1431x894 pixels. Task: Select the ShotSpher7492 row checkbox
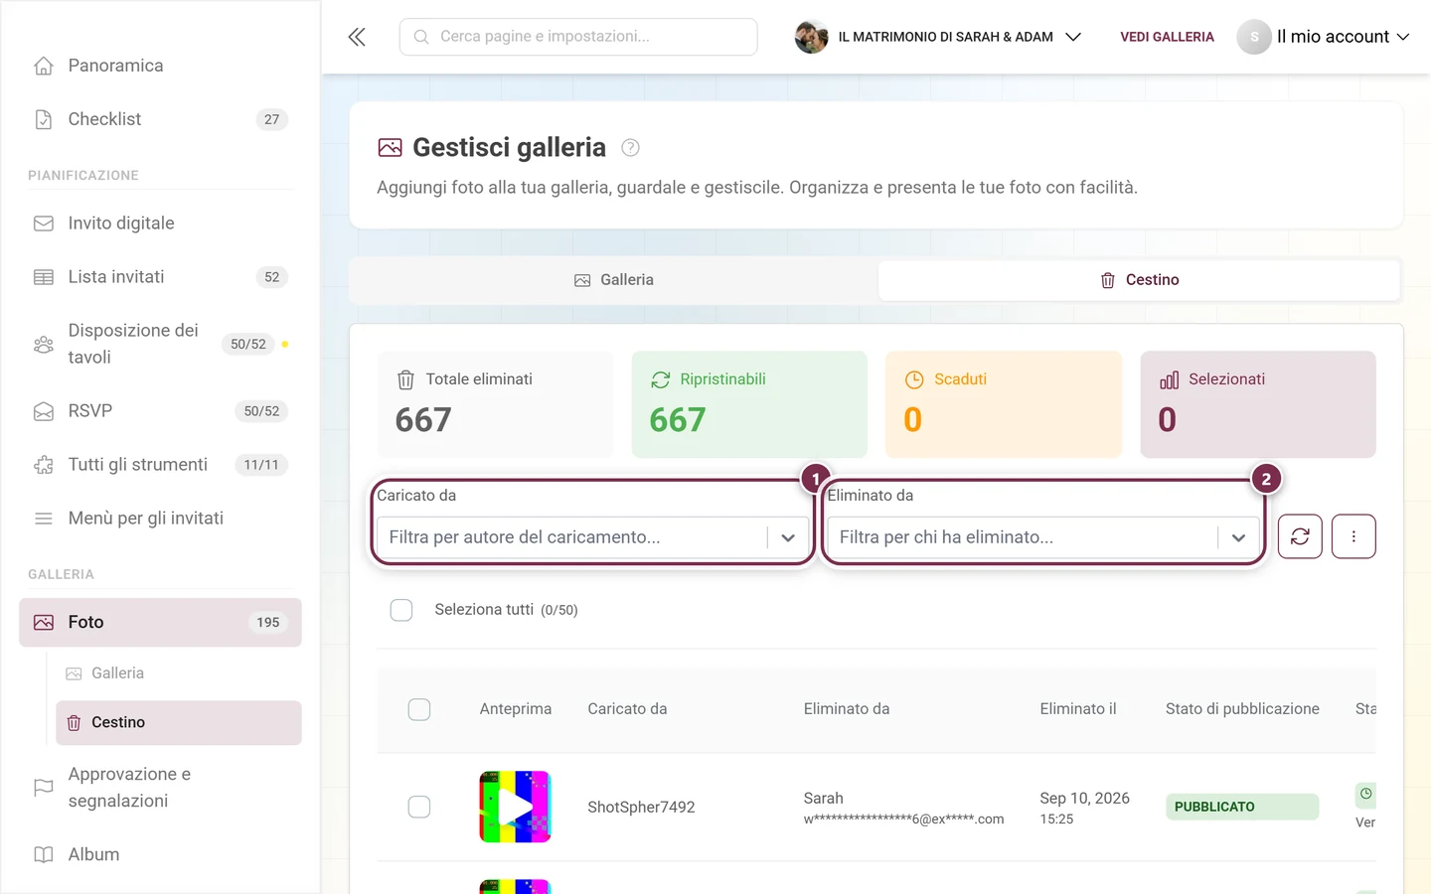[x=419, y=807]
